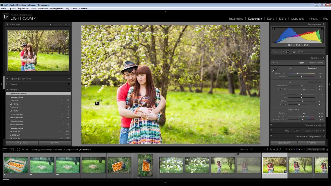
Task: Select the Adjustment Brush tool
Action: point(310,52)
